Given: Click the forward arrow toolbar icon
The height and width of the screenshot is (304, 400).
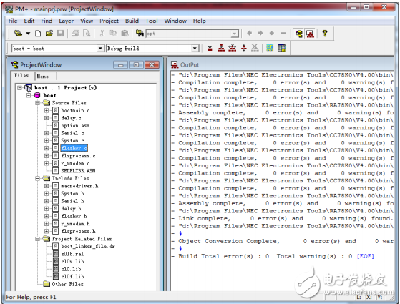Looking at the screenshot, I should coord(260,33).
